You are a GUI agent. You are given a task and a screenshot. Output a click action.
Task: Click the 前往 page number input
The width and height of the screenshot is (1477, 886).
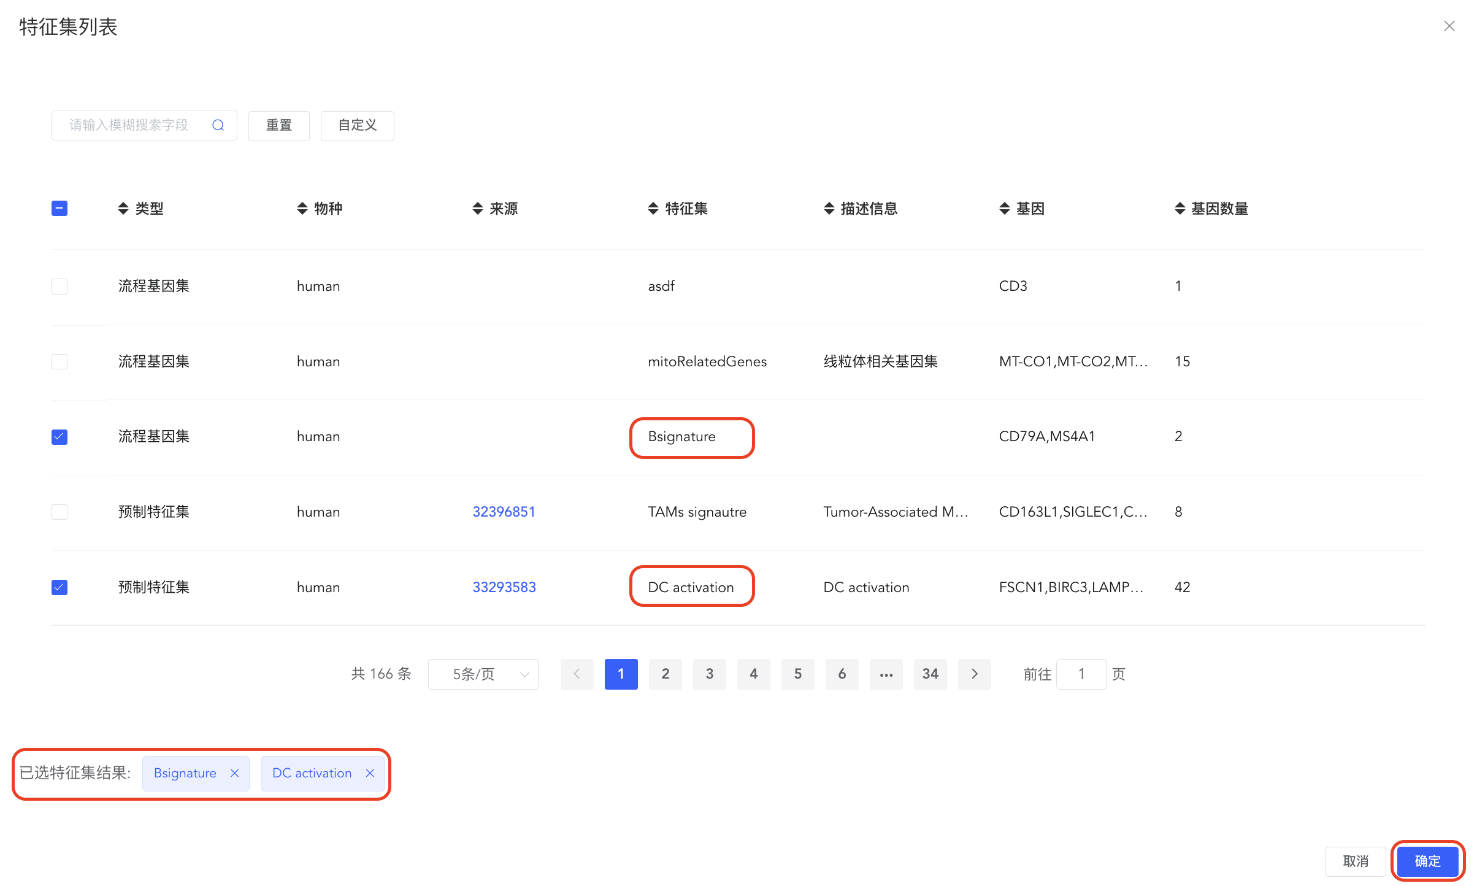[x=1081, y=674]
